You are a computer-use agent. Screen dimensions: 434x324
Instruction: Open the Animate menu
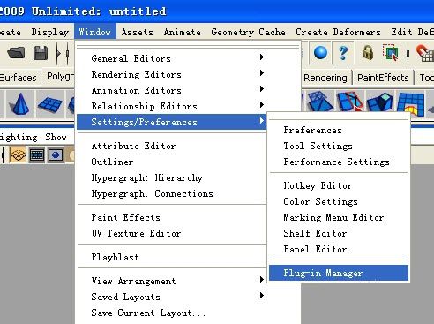tap(183, 32)
